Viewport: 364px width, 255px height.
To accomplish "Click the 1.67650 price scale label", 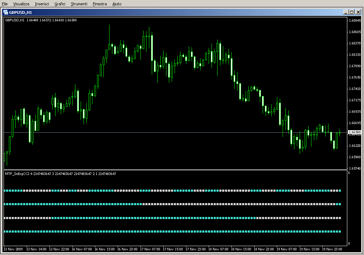I will point(355,77).
